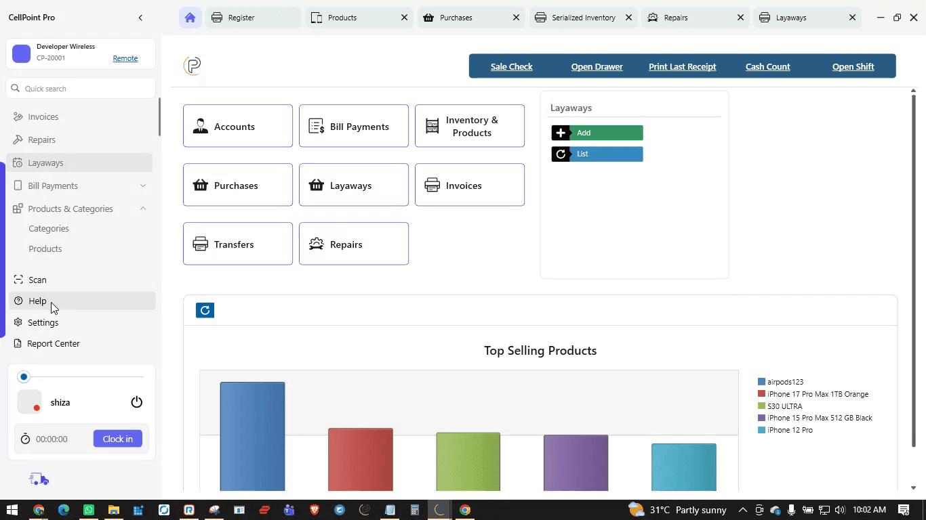Refresh the Top Selling Products chart
This screenshot has height=520, width=926.
point(205,310)
